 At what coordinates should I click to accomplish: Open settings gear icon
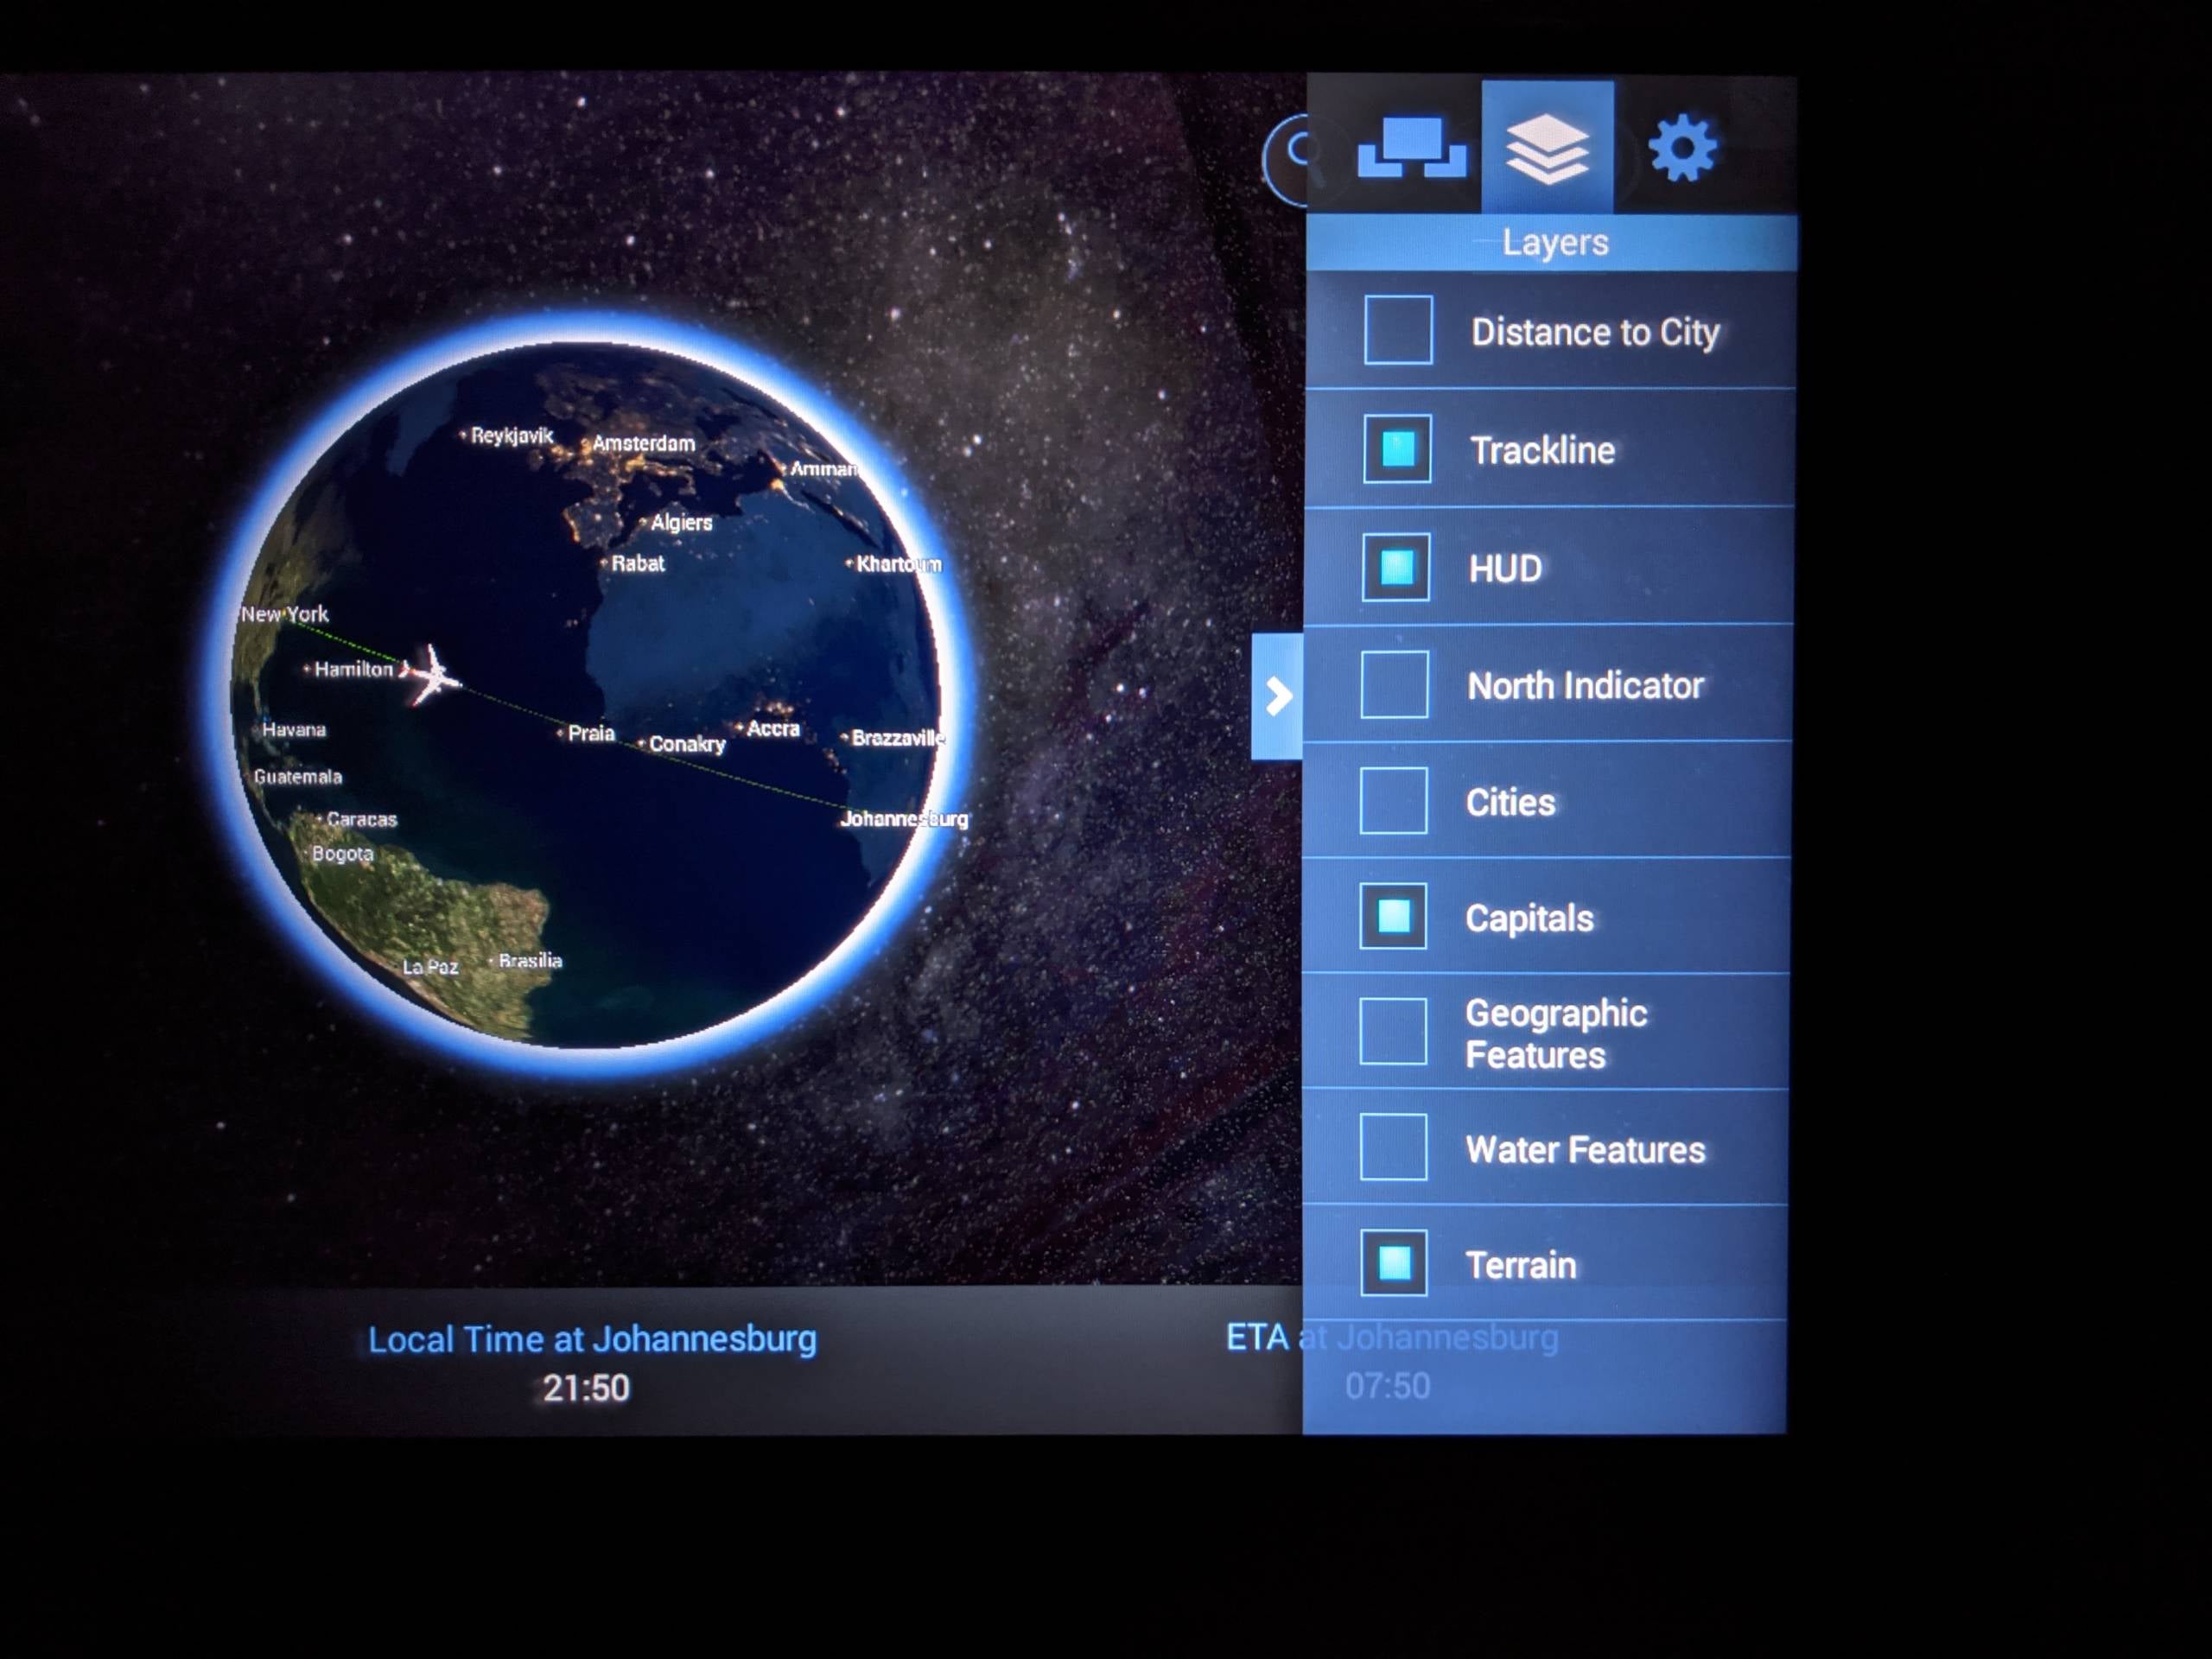pos(1683,148)
